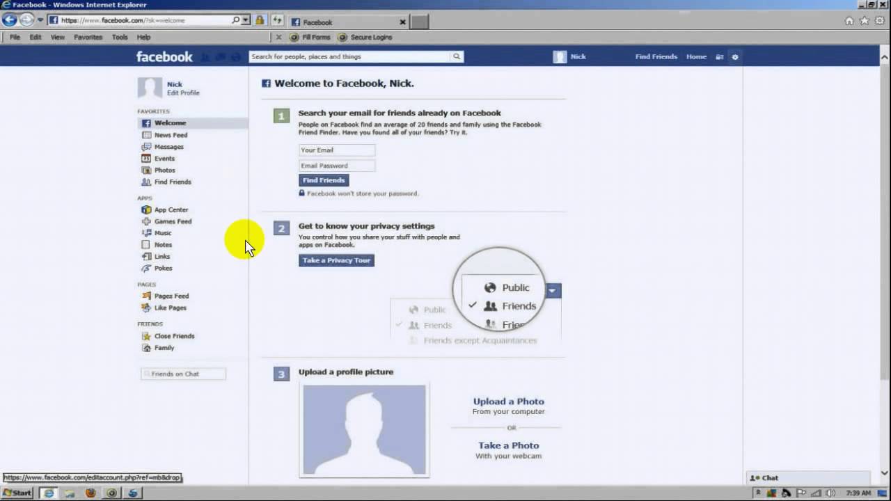Click the security lock icon
Image resolution: width=891 pixels, height=501 pixels.
tap(260, 20)
